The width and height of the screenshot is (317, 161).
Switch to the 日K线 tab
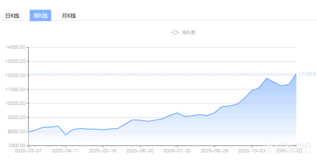[12, 16]
